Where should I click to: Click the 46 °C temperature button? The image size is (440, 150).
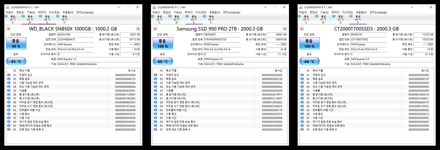tap(309, 61)
